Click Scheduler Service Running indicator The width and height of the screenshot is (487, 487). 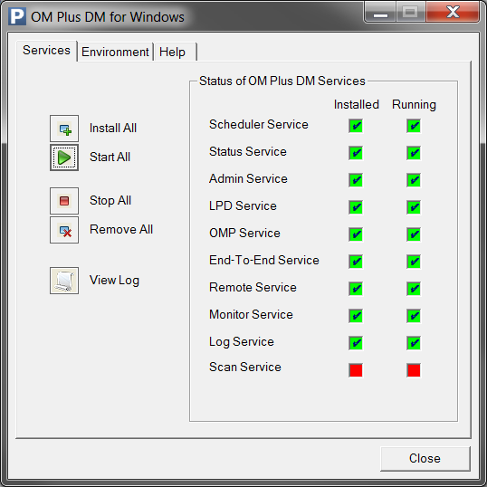tap(414, 126)
